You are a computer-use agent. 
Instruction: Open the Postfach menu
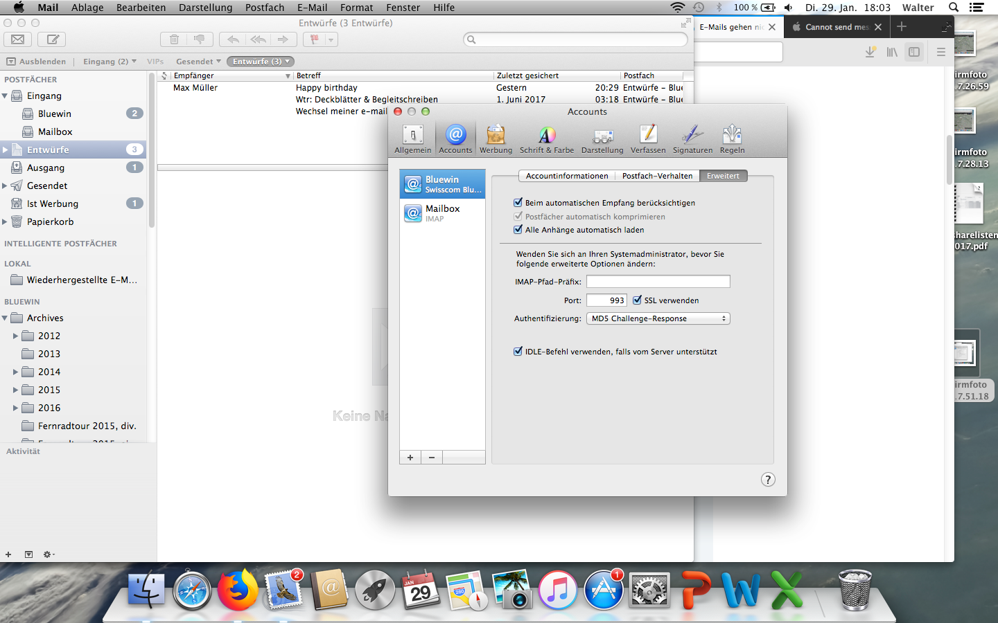click(x=265, y=8)
